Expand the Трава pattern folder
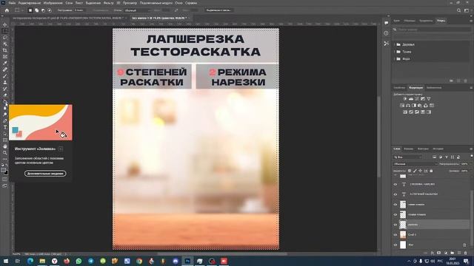 395,52
